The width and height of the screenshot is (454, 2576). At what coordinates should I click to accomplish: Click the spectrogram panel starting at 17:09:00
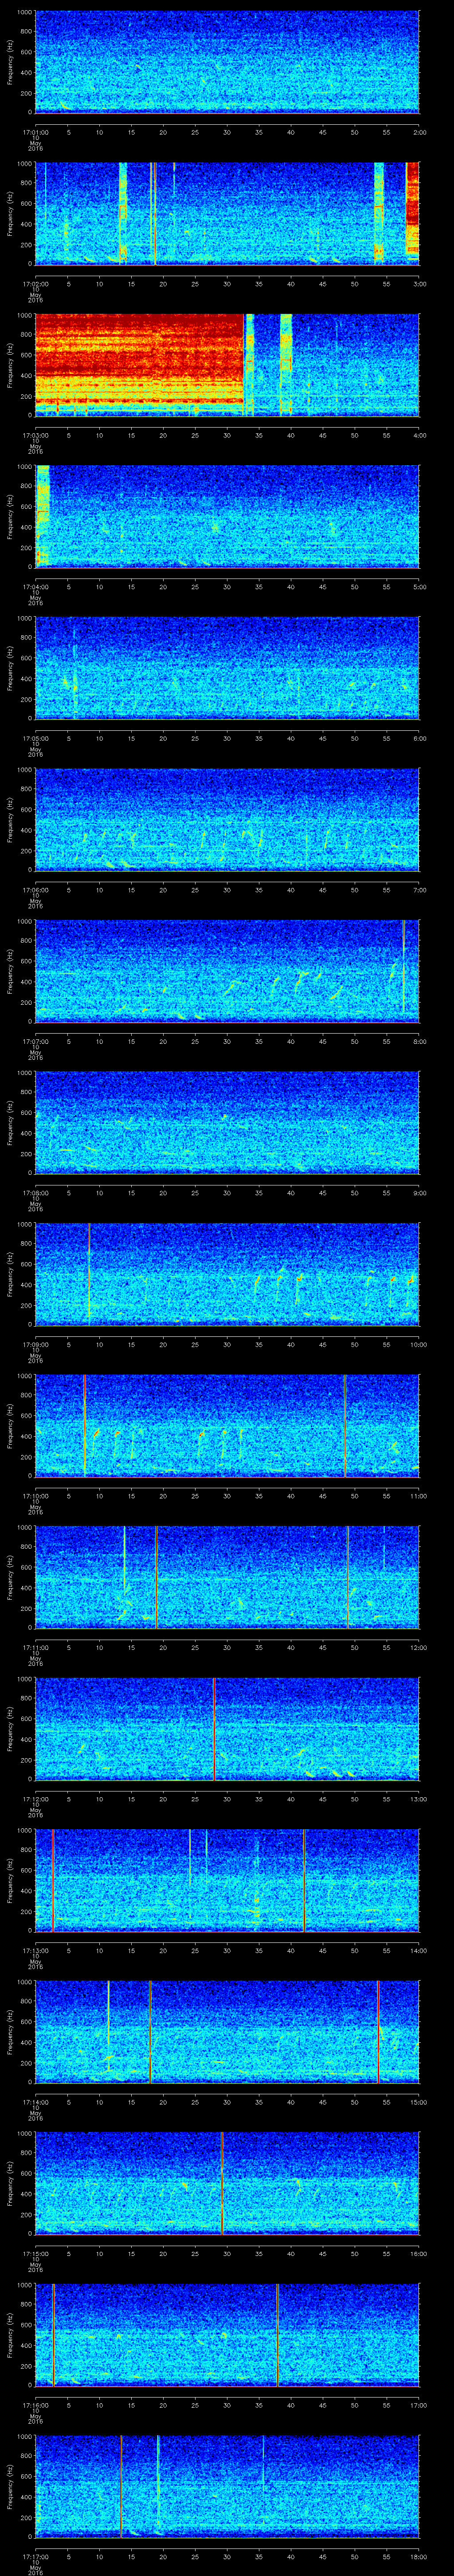tap(227, 1273)
